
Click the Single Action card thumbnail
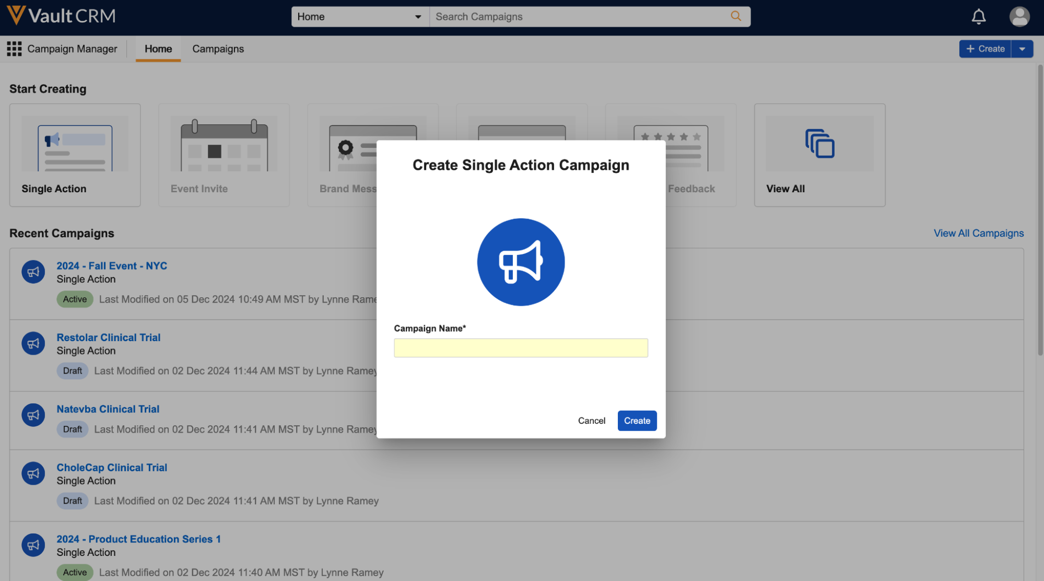[75, 144]
